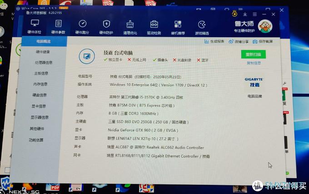Open 主板信息 motherboard info in sidebar
Screen dimensions: 309x194
(x=41, y=73)
